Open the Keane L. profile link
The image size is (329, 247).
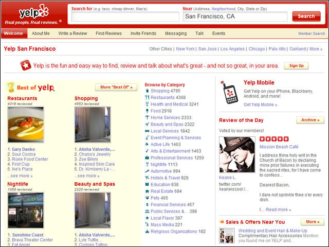click(x=227, y=178)
